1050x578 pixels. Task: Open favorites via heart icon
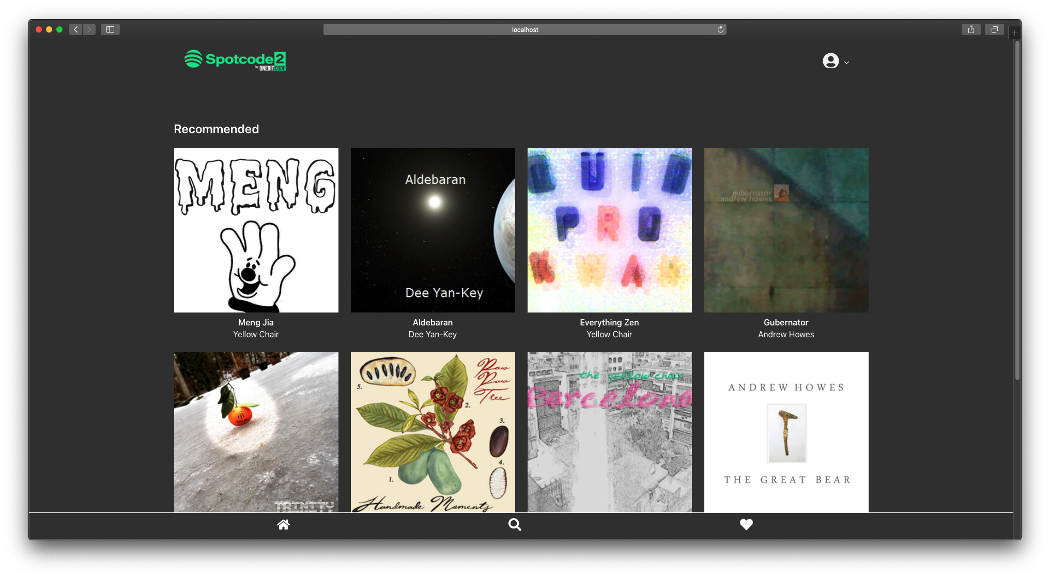(x=746, y=525)
